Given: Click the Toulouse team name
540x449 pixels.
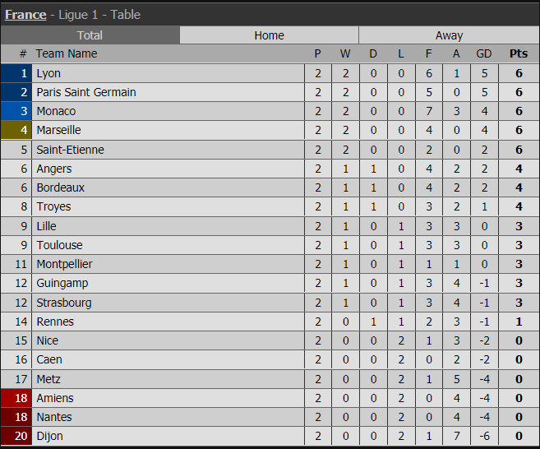Looking at the screenshot, I should click(59, 245).
